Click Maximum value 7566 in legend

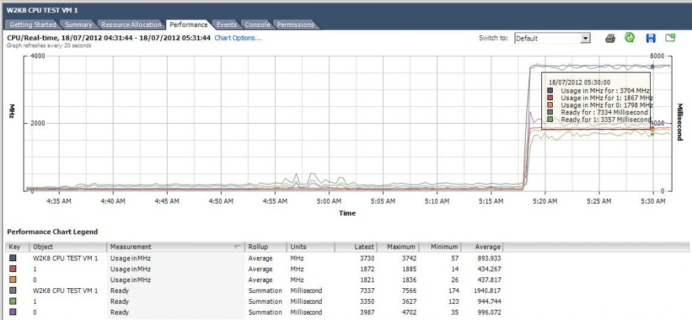407,291
